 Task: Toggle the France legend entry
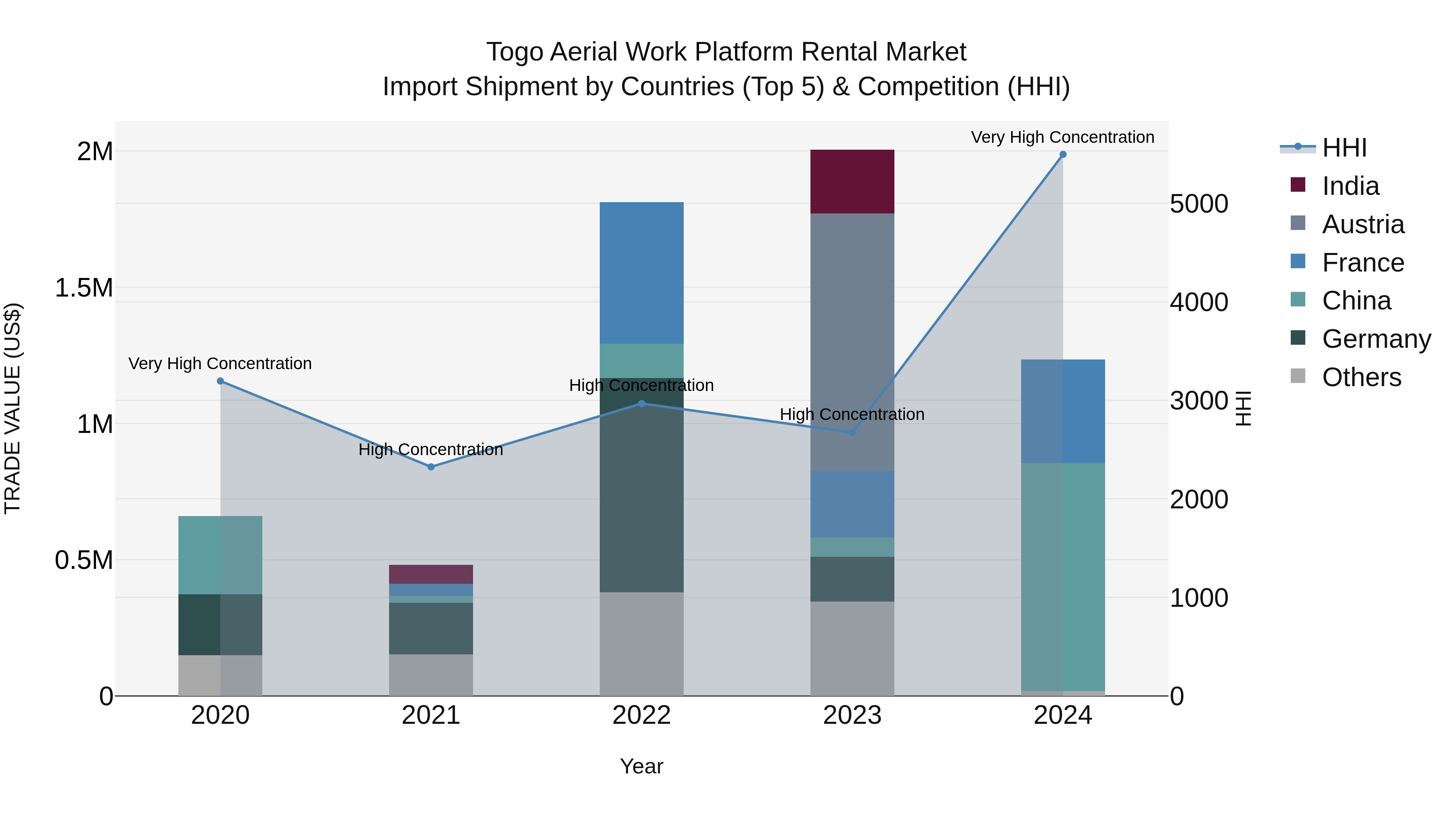pos(1348,262)
